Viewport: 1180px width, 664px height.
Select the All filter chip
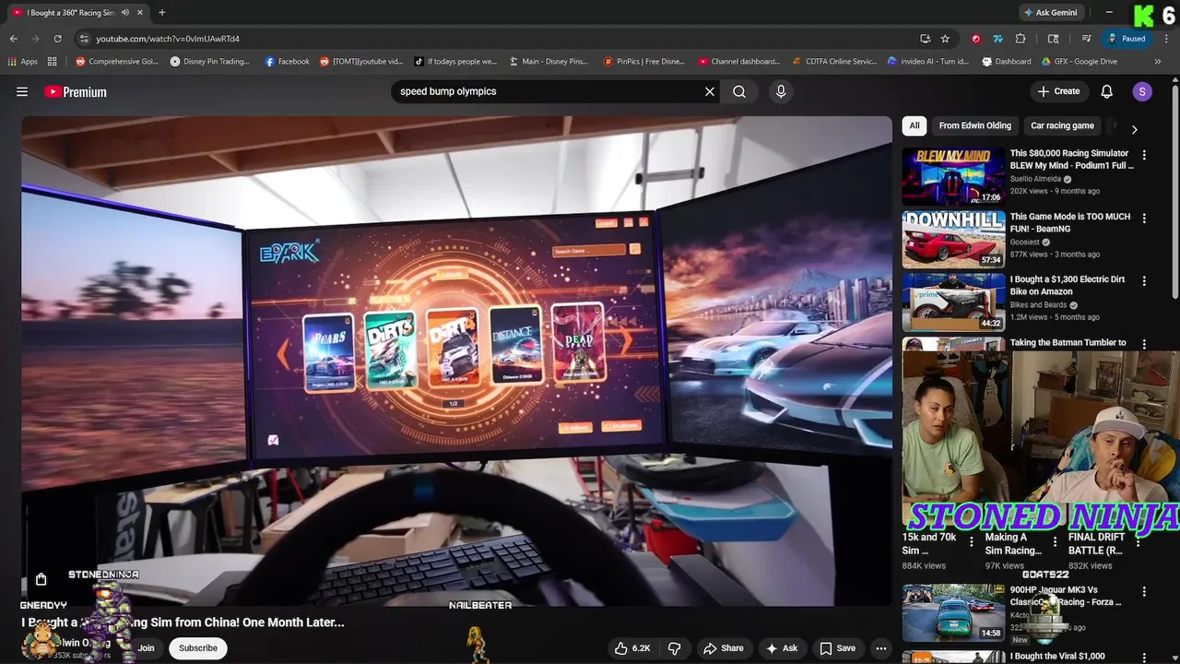[914, 125]
